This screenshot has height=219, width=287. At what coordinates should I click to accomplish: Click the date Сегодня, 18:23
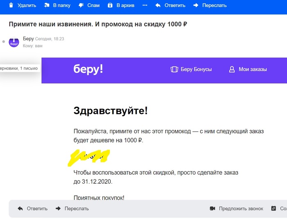coord(50,39)
